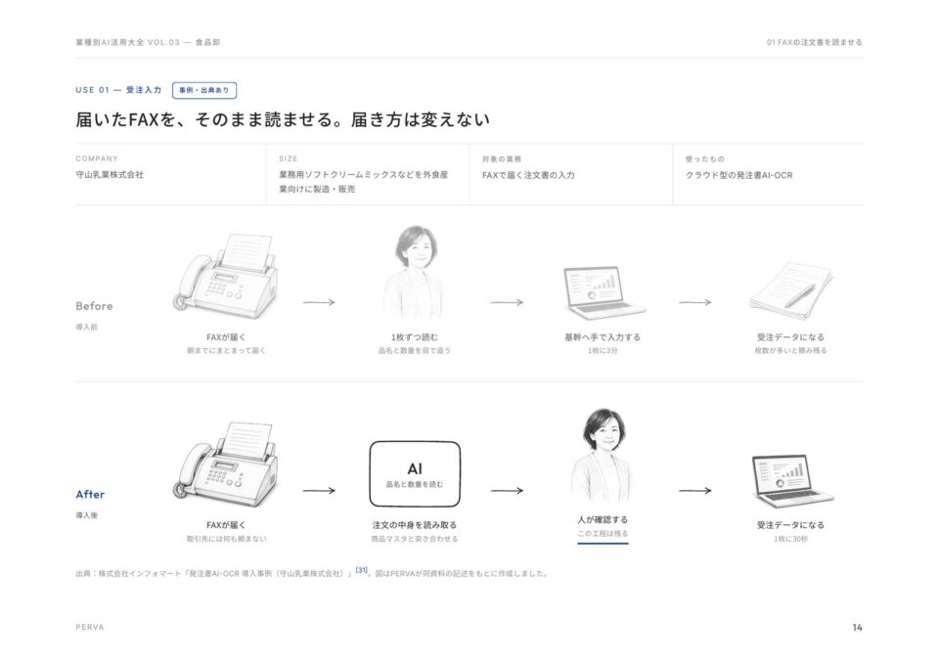Click the caption 枚数が多いと積み残る
Viewport: 939px width, 664px height.
coord(791,351)
